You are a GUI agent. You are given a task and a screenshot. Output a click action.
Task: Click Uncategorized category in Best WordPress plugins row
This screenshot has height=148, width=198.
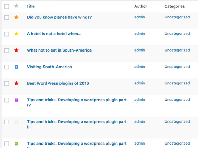[x=177, y=83]
